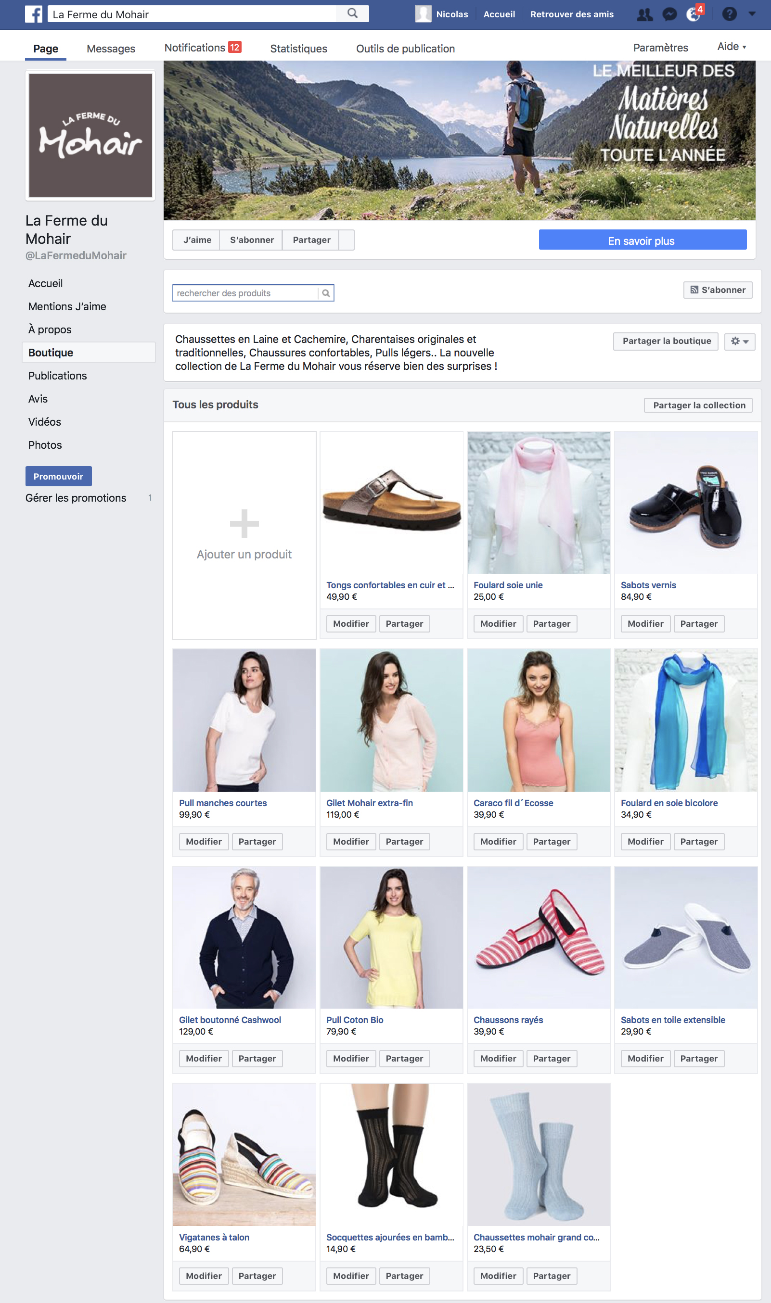Viewport: 771px width, 1303px height.
Task: Click Modifier for Sabots en toile extensible
Action: (645, 1059)
